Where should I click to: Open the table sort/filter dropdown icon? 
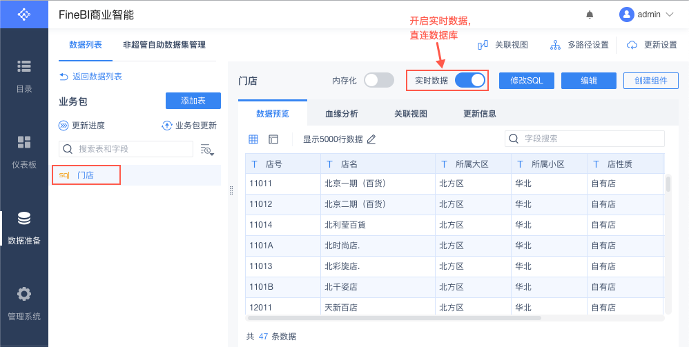coord(207,150)
